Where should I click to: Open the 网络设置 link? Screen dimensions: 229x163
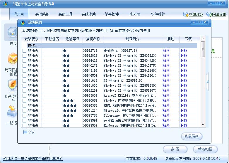pyautogui.click(x=219, y=14)
